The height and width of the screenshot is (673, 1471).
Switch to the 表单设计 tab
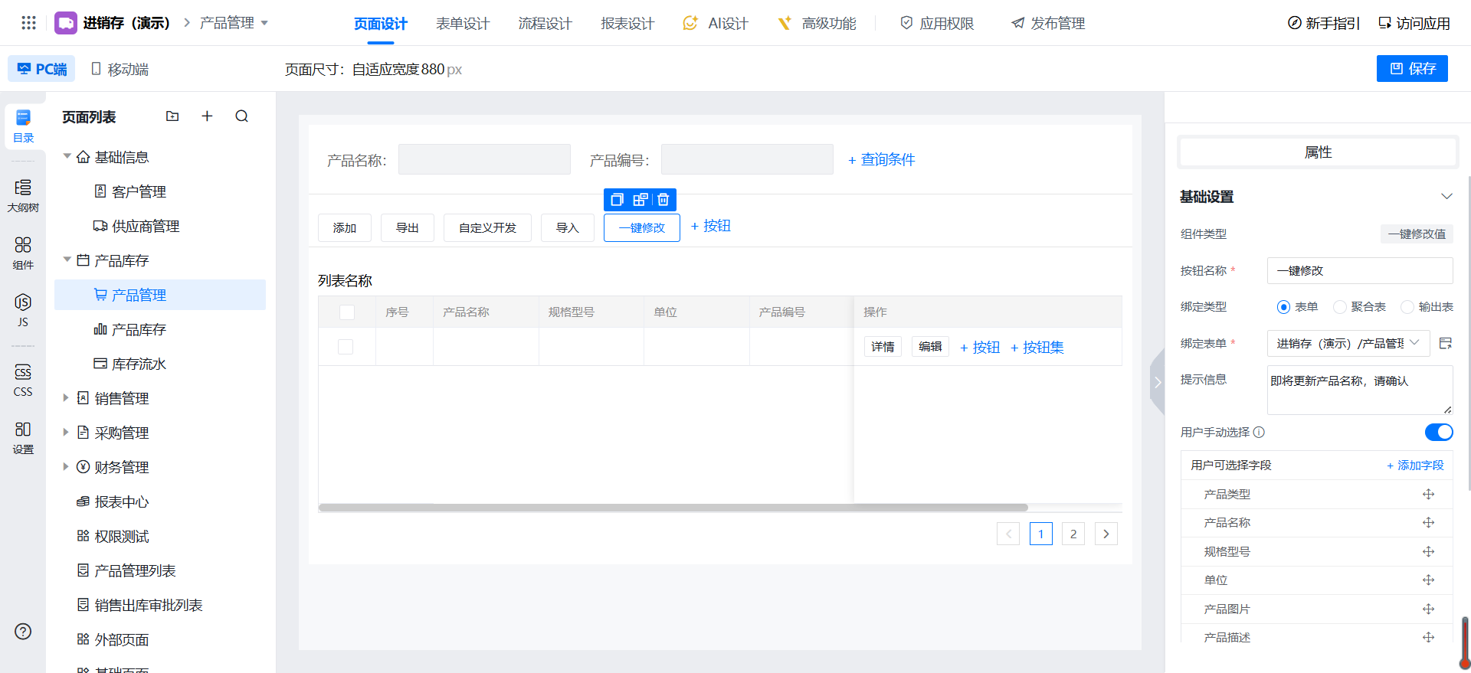click(462, 24)
